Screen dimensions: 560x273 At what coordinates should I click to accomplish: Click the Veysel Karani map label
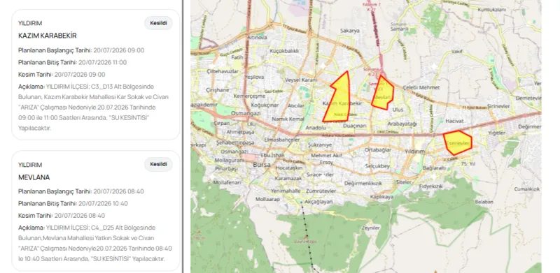pyautogui.click(x=301, y=80)
